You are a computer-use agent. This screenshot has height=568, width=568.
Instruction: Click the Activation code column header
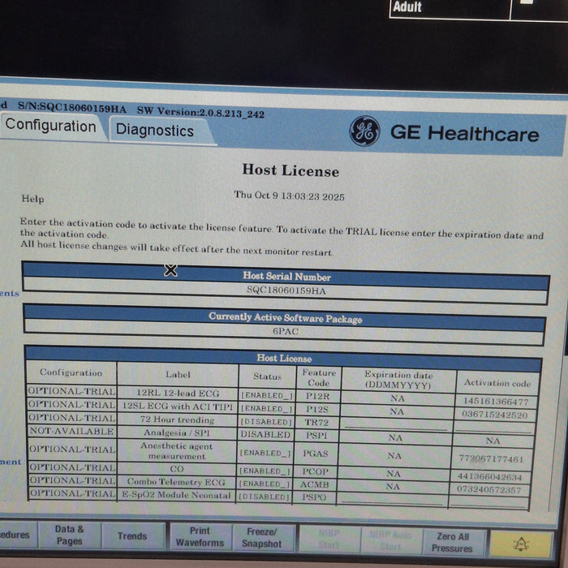pos(497,382)
